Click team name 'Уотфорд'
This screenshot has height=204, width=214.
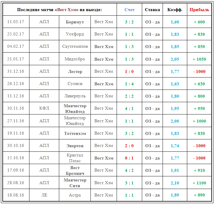point(75,34)
